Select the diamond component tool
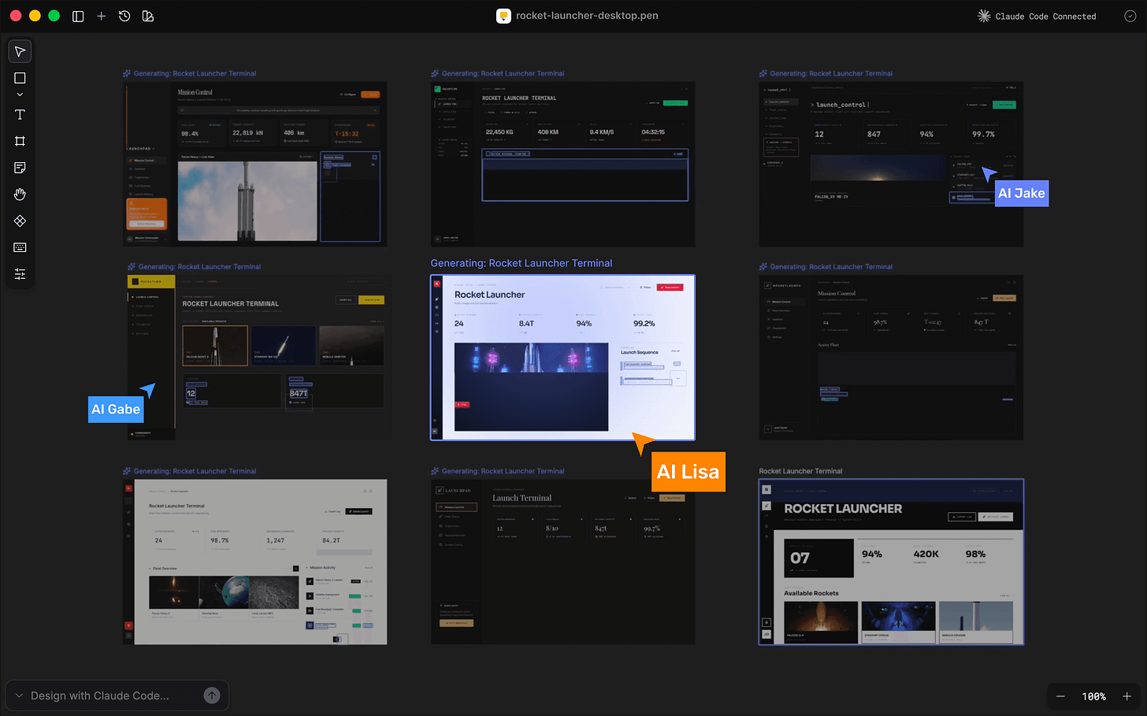Viewport: 1147px width, 716px height. click(19, 221)
